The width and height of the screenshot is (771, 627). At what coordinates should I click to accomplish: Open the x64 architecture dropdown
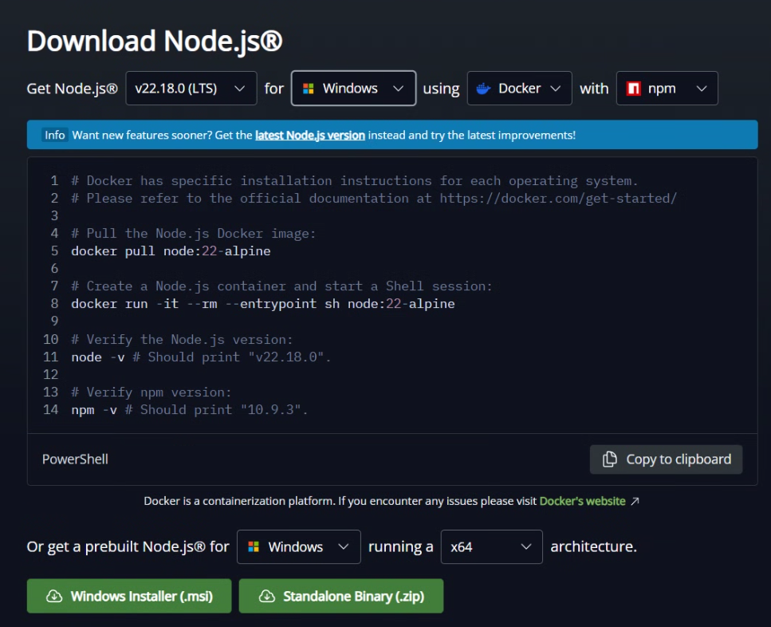[x=492, y=547]
